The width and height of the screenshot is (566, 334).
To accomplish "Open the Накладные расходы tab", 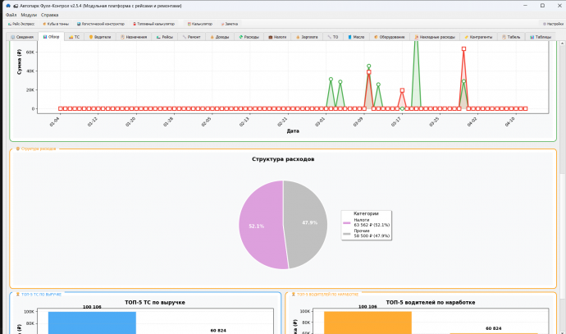I will click(x=435, y=37).
